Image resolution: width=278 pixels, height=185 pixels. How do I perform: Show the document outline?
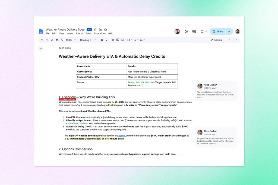pos(41,49)
